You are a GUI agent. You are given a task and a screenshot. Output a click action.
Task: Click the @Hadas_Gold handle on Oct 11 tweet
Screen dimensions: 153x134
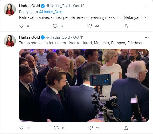pyautogui.click(x=58, y=37)
